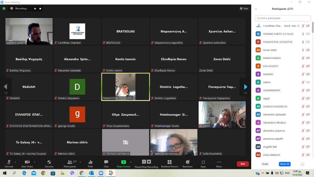Expand audio options arrow next to Unmute
Screen dimensions: 314x177
(x=16, y=162)
